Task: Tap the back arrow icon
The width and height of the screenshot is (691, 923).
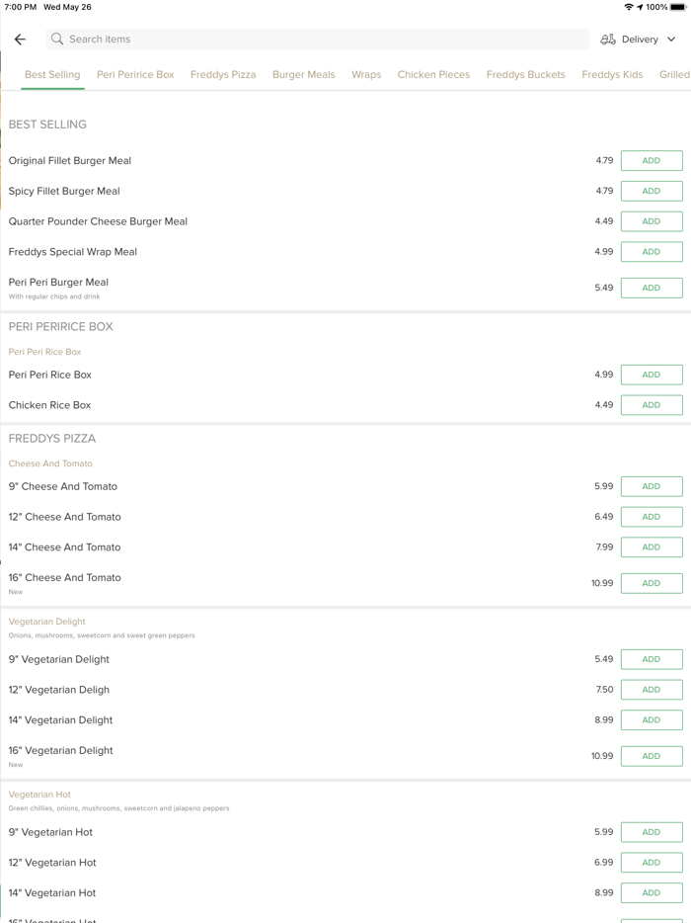Action: 20,40
